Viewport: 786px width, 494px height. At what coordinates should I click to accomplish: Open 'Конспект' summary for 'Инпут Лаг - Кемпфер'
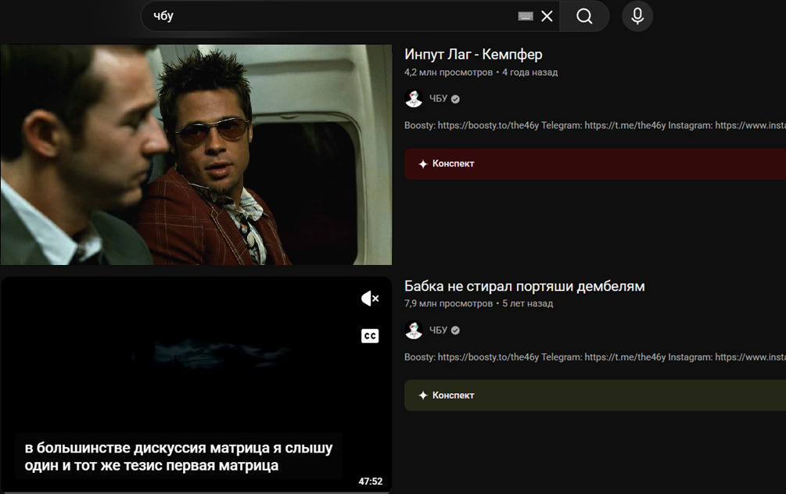point(595,164)
